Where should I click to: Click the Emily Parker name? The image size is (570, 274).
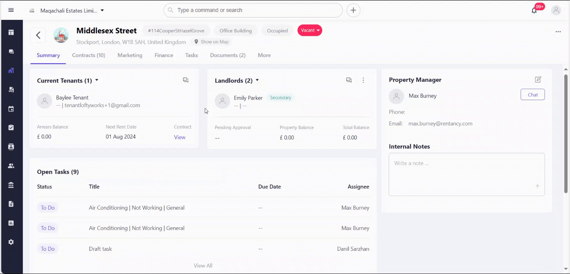[x=248, y=98]
